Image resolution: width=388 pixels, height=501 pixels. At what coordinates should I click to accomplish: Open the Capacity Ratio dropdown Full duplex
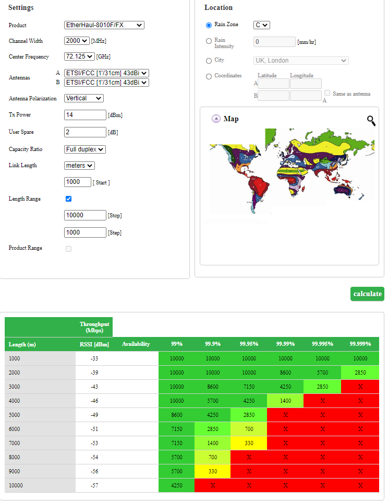pyautogui.click(x=85, y=149)
